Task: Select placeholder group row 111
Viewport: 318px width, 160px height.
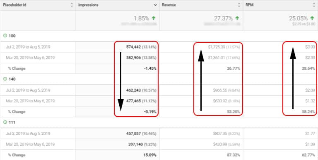Action: pyautogui.click(x=159, y=122)
